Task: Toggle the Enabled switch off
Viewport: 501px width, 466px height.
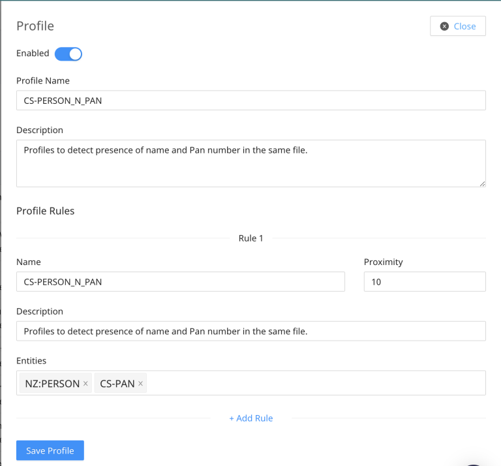Action: point(68,54)
